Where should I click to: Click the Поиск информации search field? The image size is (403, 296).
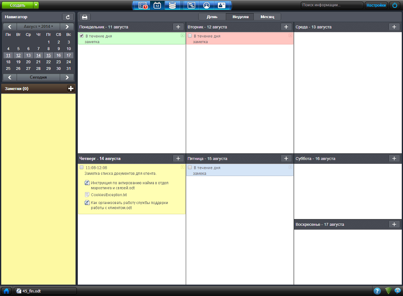click(x=332, y=5)
